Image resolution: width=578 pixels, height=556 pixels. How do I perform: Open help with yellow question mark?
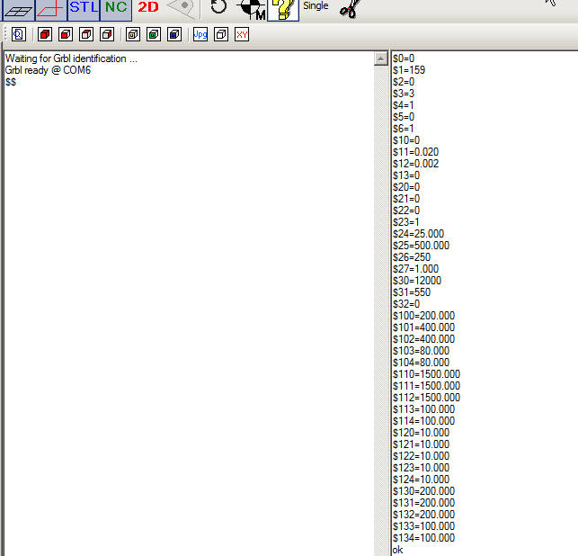[x=283, y=10]
